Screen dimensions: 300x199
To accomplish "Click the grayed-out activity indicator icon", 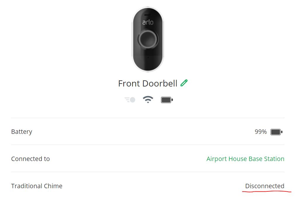I will (129, 100).
